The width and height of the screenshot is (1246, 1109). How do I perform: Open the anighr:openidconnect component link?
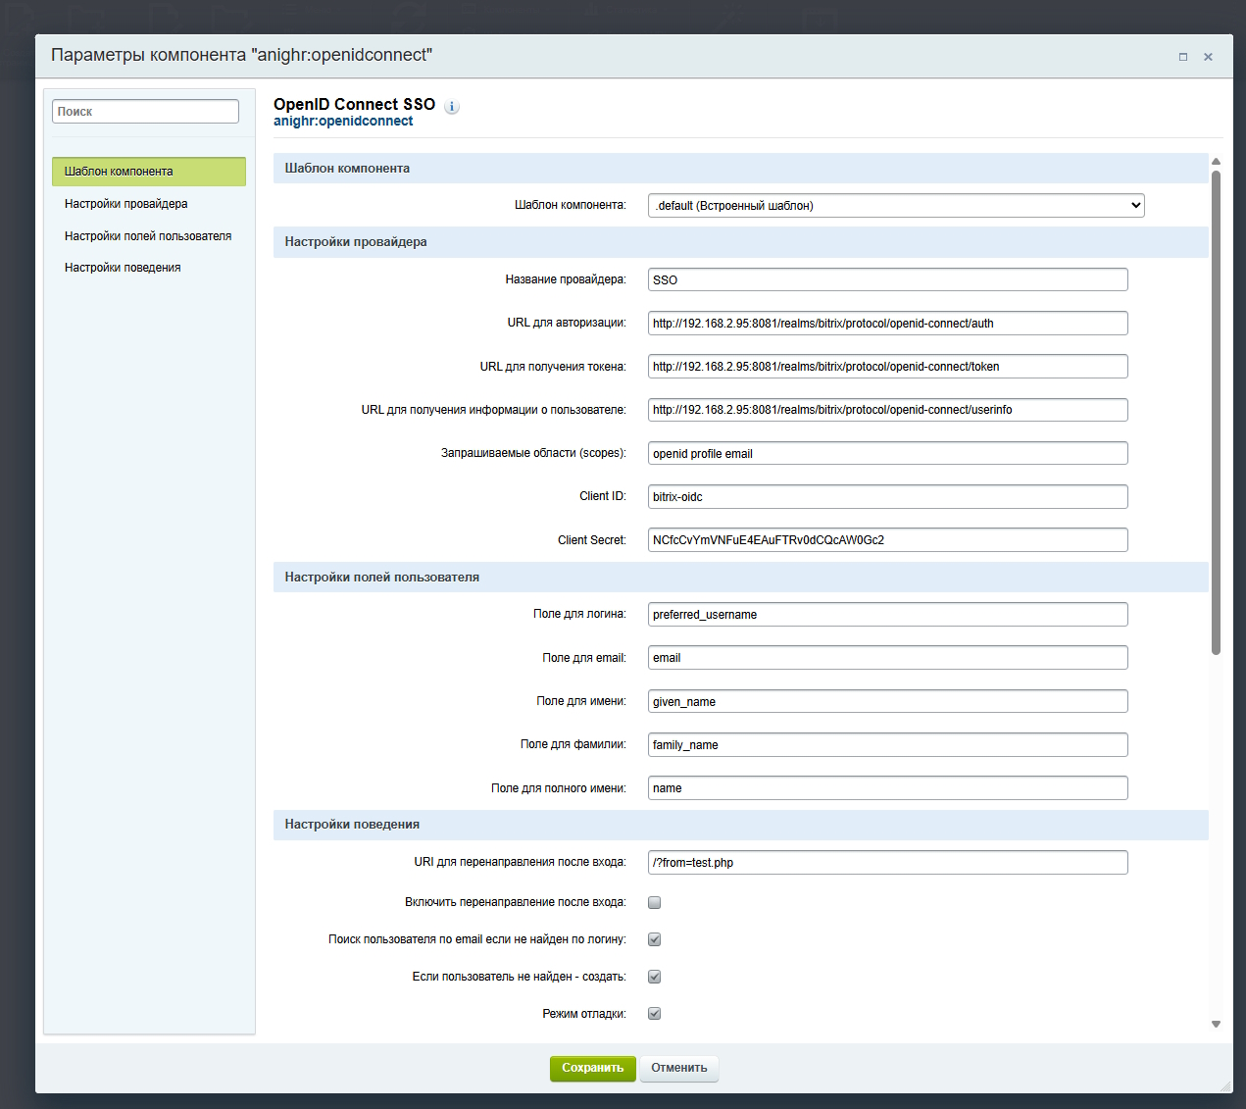coord(342,121)
